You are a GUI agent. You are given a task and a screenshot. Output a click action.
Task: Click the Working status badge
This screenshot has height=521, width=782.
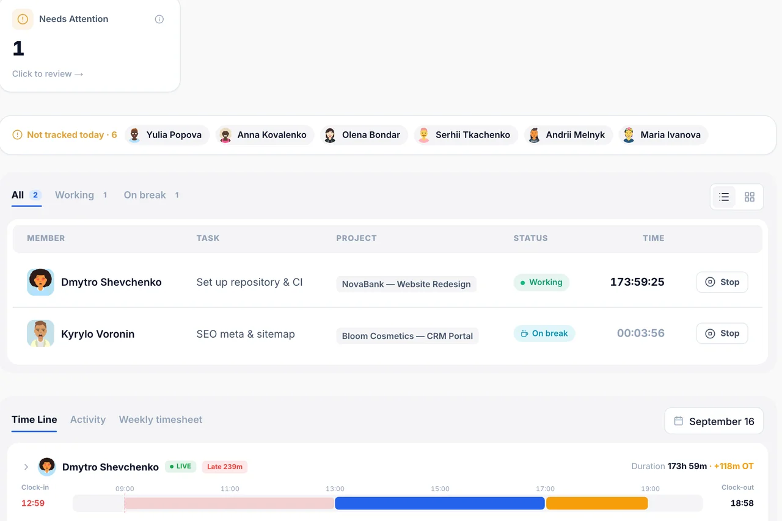click(541, 282)
